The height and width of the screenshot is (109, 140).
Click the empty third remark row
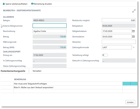[x=68, y=91]
